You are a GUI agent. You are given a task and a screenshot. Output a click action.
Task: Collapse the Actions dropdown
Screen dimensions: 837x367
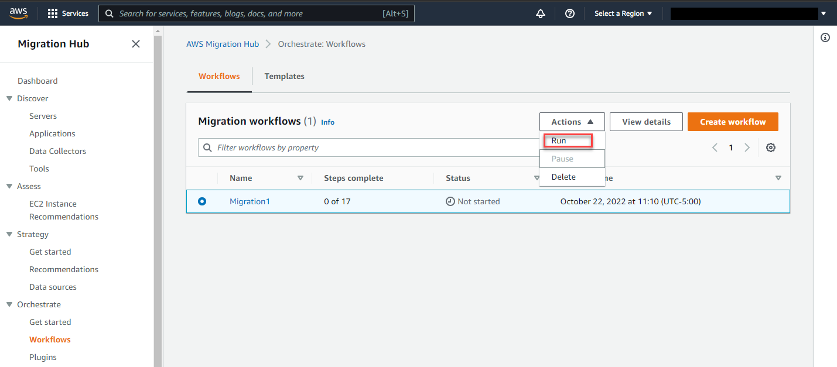click(572, 122)
